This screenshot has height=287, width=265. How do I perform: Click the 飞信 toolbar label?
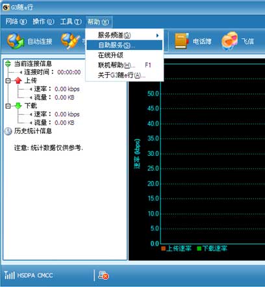click(x=247, y=41)
